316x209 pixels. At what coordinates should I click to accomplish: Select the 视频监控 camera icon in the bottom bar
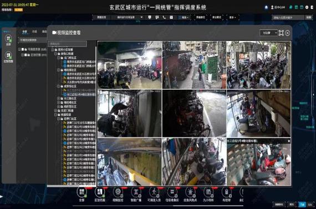[118, 192]
